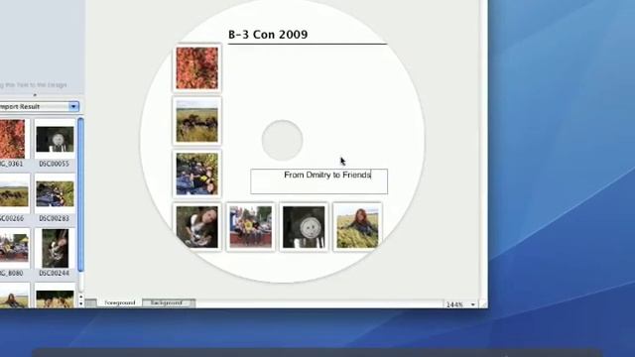Select the bottom-left girl portrait photo on disc
The height and width of the screenshot is (357, 635).
(197, 227)
